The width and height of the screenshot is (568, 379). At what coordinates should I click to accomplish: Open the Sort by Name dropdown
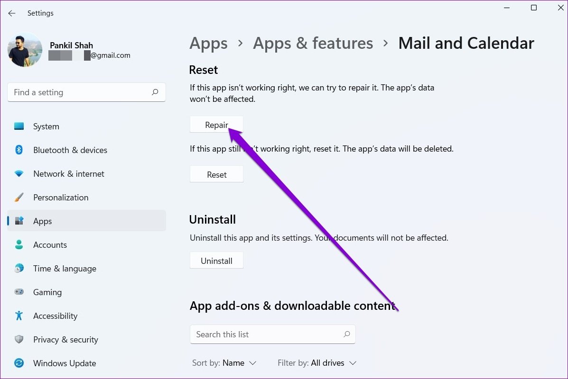[x=224, y=363]
